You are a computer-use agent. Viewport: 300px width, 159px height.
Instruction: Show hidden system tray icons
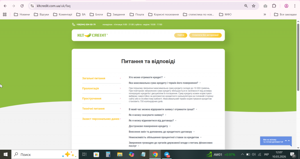point(243,154)
